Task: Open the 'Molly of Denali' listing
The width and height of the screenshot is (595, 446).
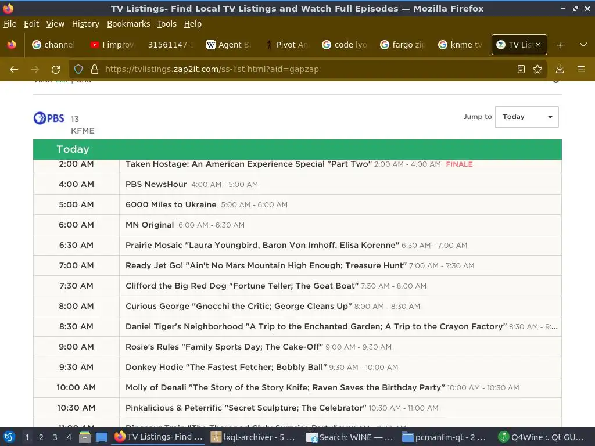Action: [x=285, y=387]
